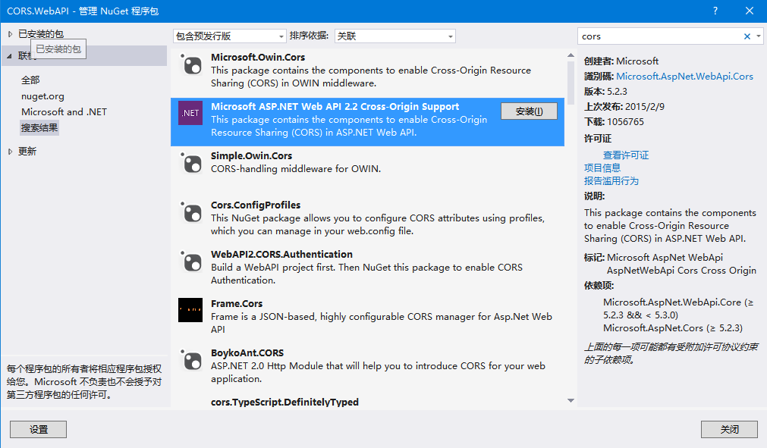Screen dimensions: 767x448
Task: Open the 设置 settings button
Action: [x=38, y=430]
